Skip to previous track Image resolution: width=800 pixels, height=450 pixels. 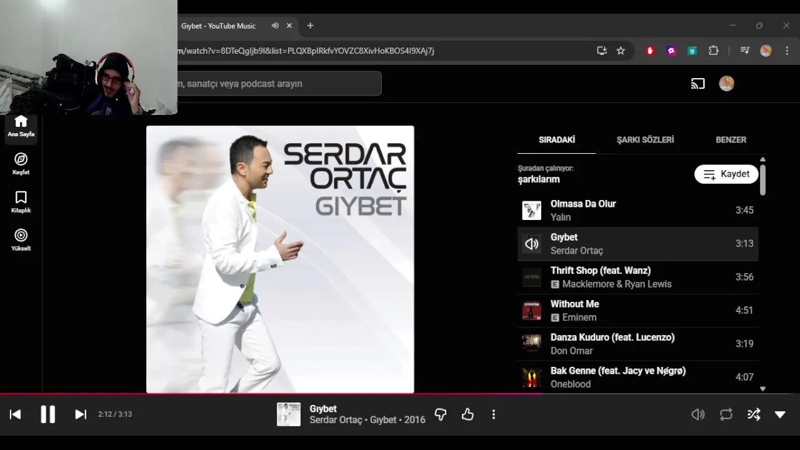[16, 414]
